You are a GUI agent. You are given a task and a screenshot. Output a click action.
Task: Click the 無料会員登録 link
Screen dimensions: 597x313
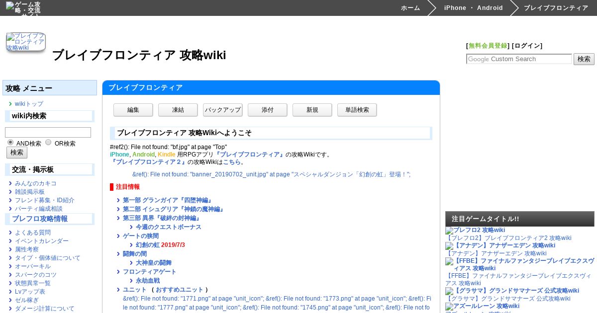[x=488, y=46]
